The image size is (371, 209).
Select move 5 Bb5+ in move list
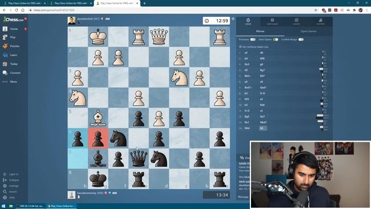coord(248,76)
